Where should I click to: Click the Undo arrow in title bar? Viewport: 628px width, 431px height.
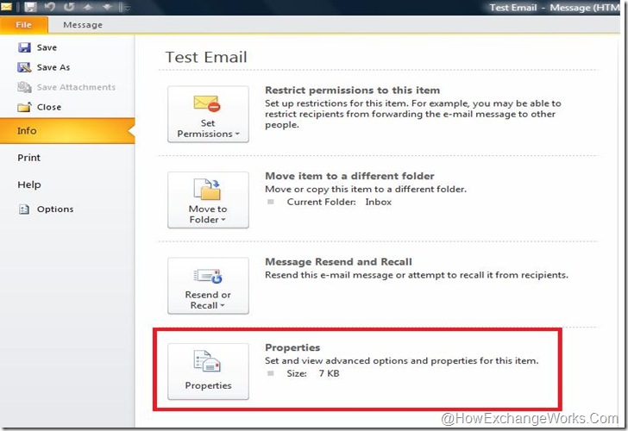pyautogui.click(x=50, y=7)
